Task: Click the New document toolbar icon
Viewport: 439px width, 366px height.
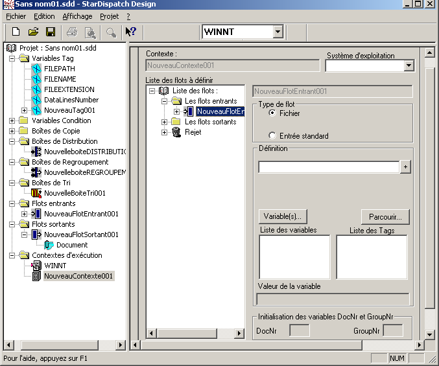Action: 16,32
